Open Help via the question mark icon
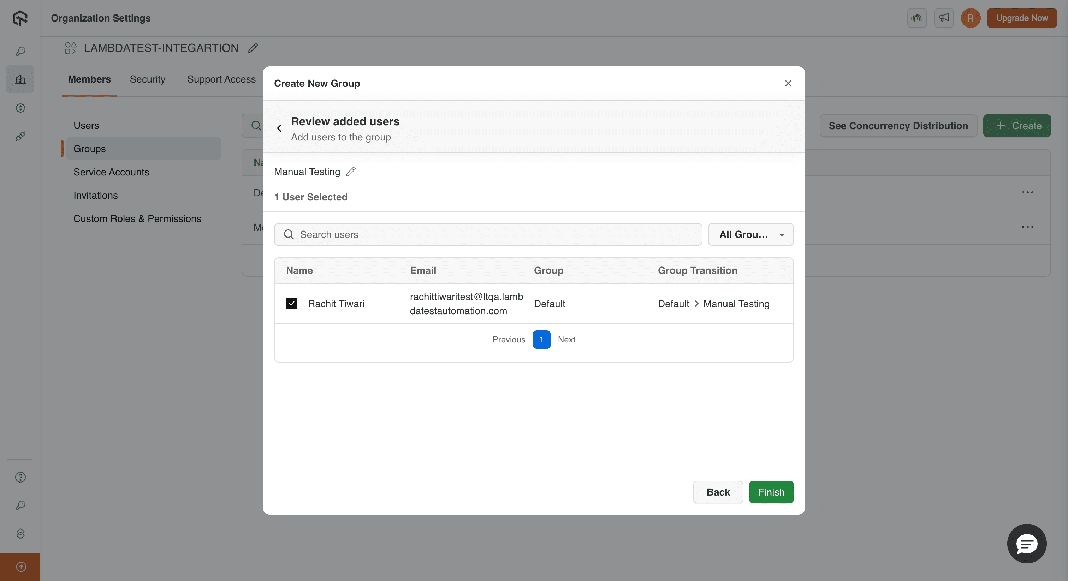The image size is (1068, 581). pos(19,477)
